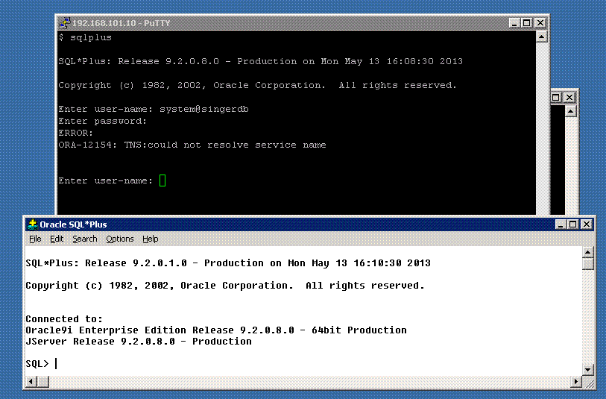
Task: Click '$ sqlplus' command line in PuTTY
Action: [85, 37]
